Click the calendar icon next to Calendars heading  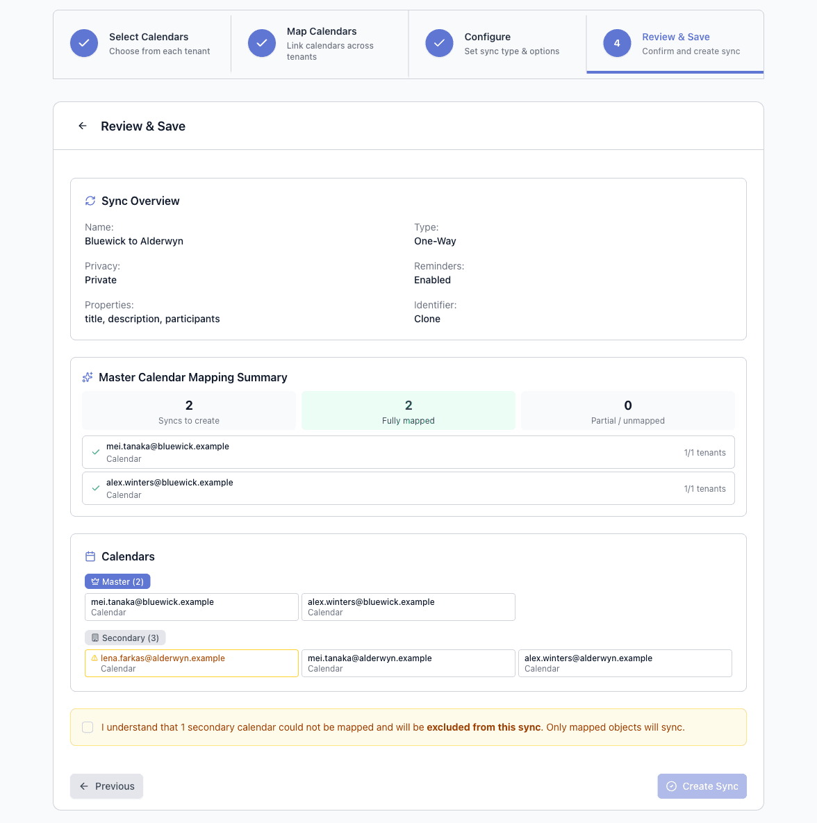click(x=90, y=556)
